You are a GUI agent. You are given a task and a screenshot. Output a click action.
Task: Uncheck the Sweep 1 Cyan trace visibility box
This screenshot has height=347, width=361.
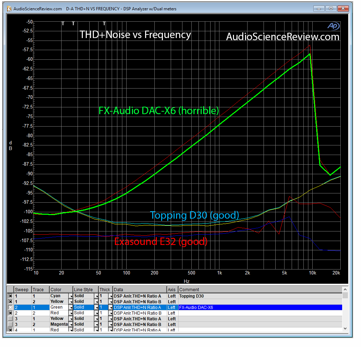[10, 296]
